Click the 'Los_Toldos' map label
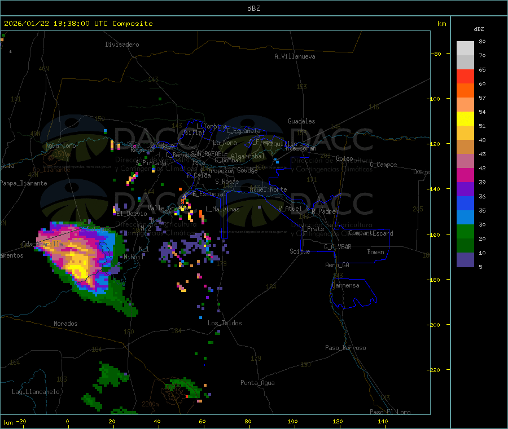The image size is (508, 429). (x=225, y=323)
